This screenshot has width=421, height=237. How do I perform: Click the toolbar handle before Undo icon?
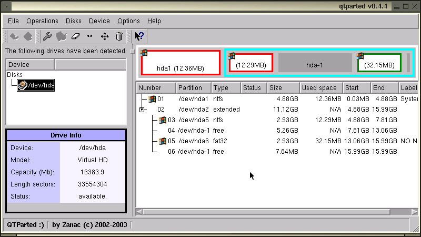click(5, 36)
